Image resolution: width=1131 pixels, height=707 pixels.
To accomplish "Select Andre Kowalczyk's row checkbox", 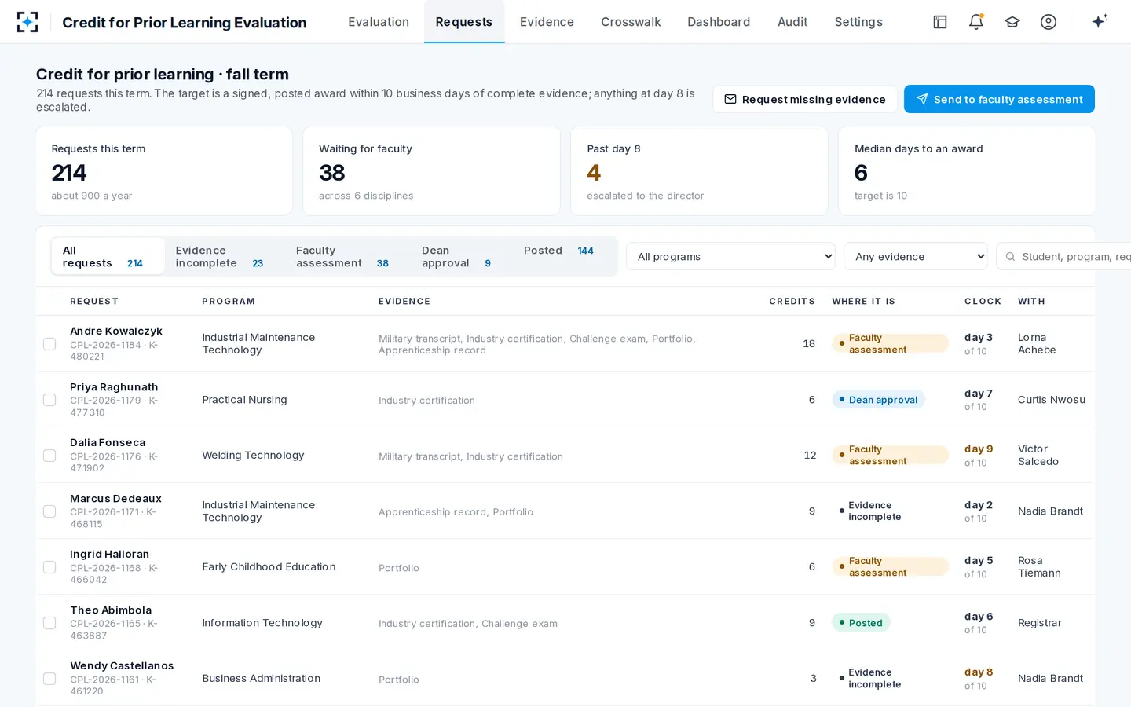I will tap(49, 344).
